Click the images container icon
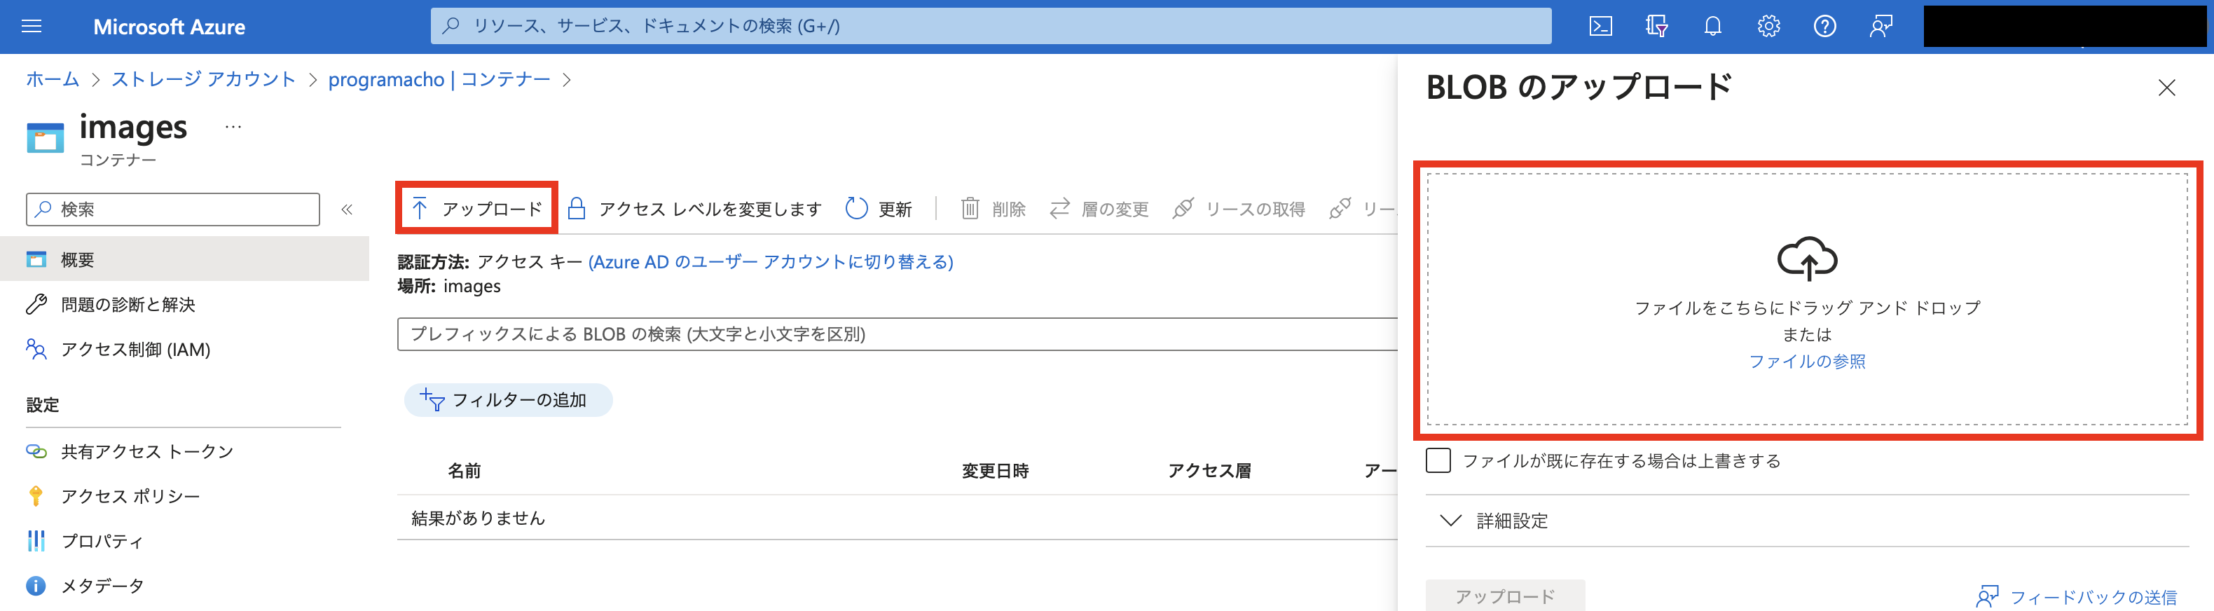The height and width of the screenshot is (611, 2214). point(46,137)
